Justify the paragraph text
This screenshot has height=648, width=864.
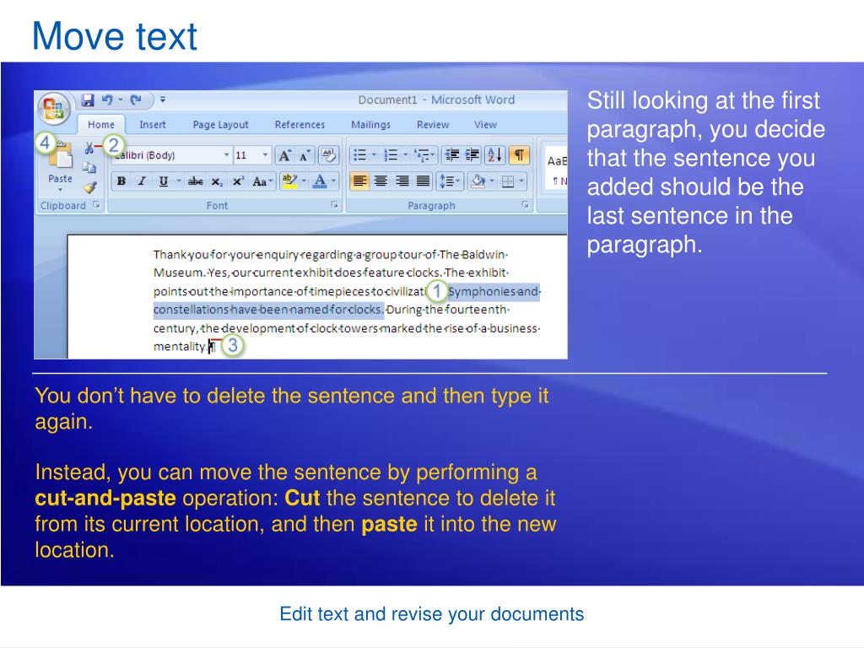423,181
